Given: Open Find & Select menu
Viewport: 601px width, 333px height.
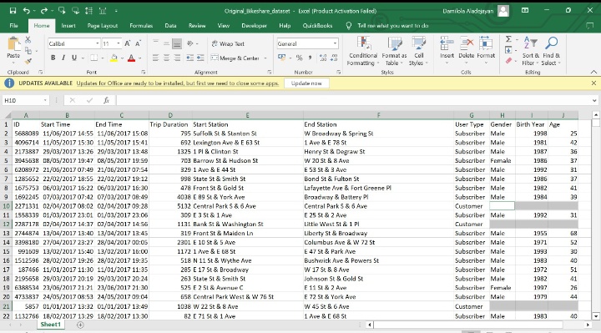Looking at the screenshot, I should [551, 51].
